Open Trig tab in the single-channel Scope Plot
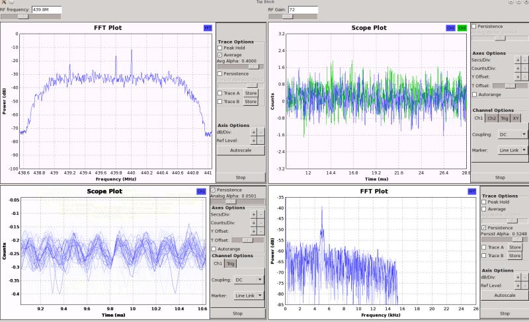The image size is (529, 322). tap(230, 264)
